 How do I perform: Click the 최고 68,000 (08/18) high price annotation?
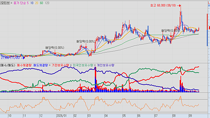[163, 6]
